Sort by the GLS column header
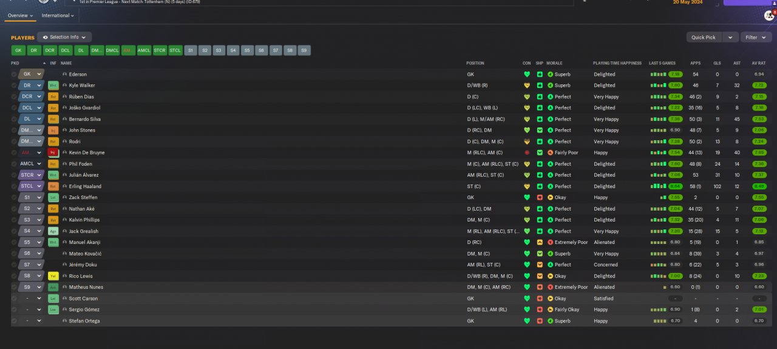The width and height of the screenshot is (777, 349). coord(717,63)
